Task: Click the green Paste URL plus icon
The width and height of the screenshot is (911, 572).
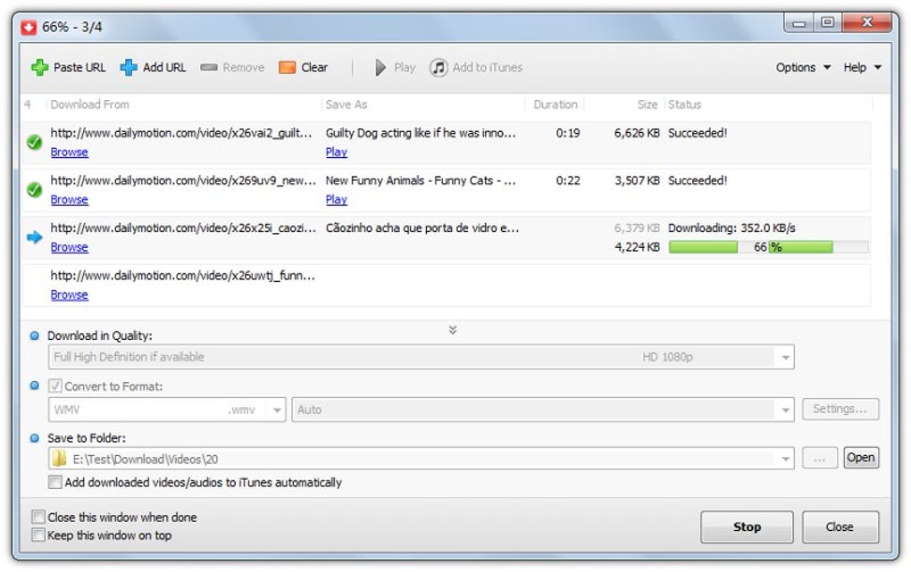Action: (39, 67)
